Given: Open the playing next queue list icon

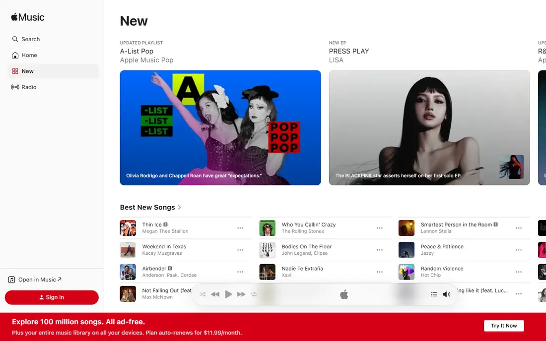Looking at the screenshot, I should click(433, 294).
